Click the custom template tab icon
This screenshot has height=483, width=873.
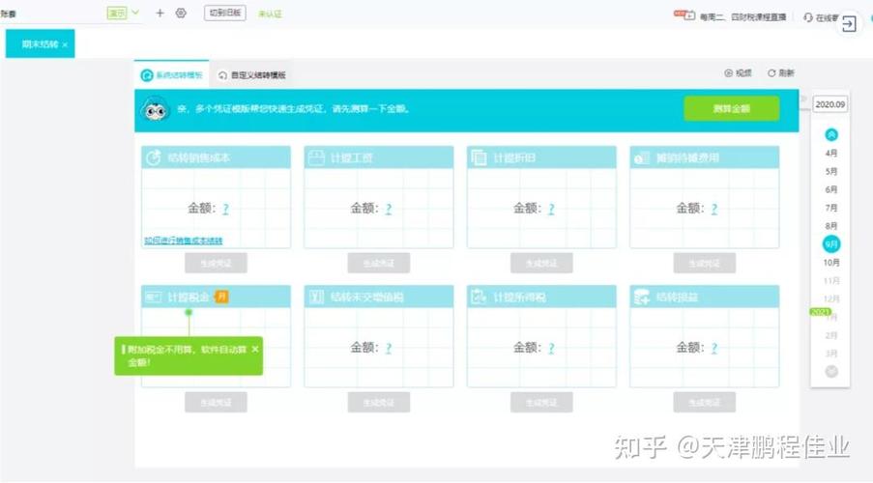click(222, 75)
